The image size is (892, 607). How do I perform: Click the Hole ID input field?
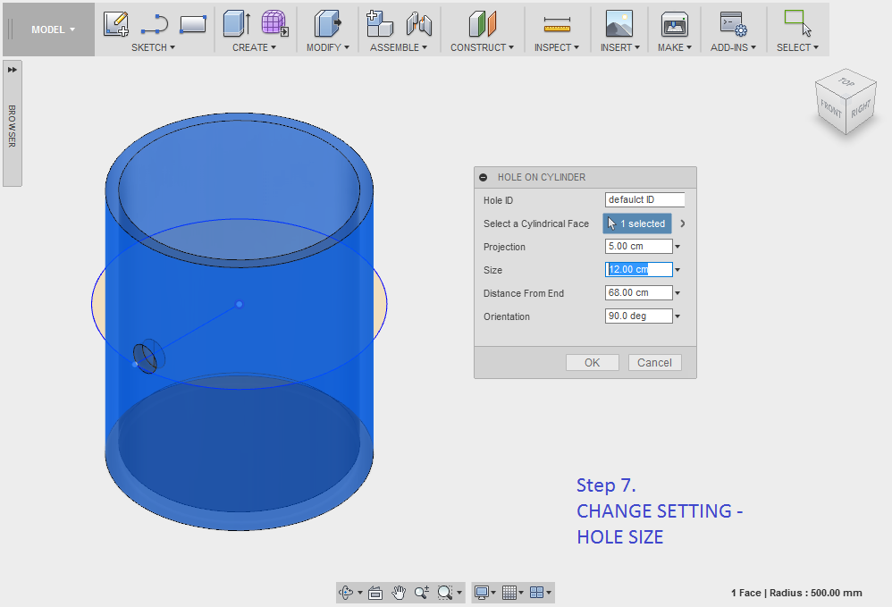(x=644, y=200)
